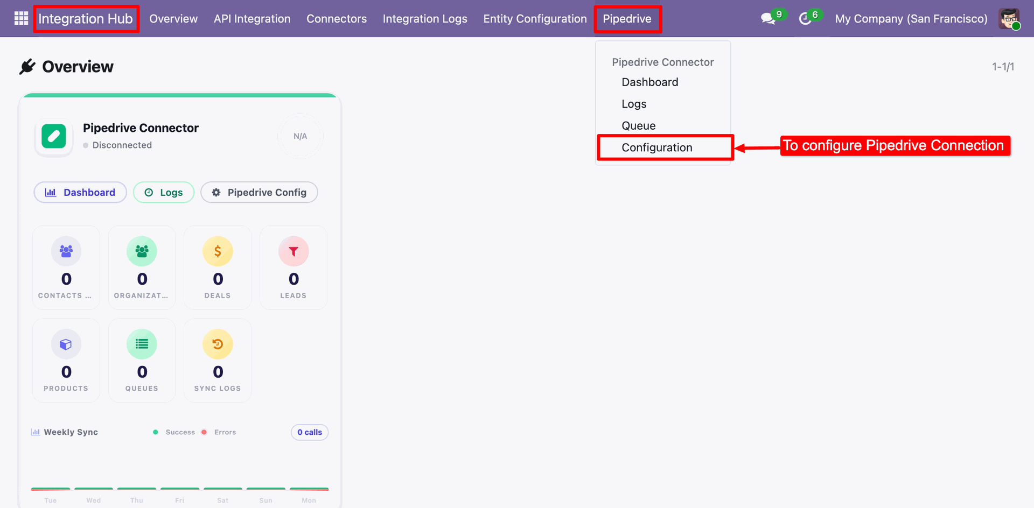Click the Queues list icon
1034x508 pixels.
(142, 344)
